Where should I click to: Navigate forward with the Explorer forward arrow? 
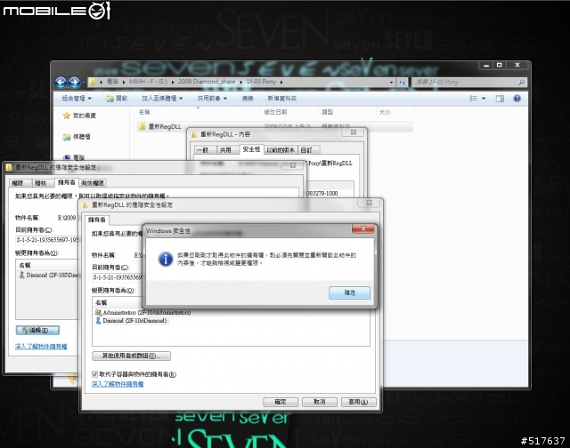[74, 83]
